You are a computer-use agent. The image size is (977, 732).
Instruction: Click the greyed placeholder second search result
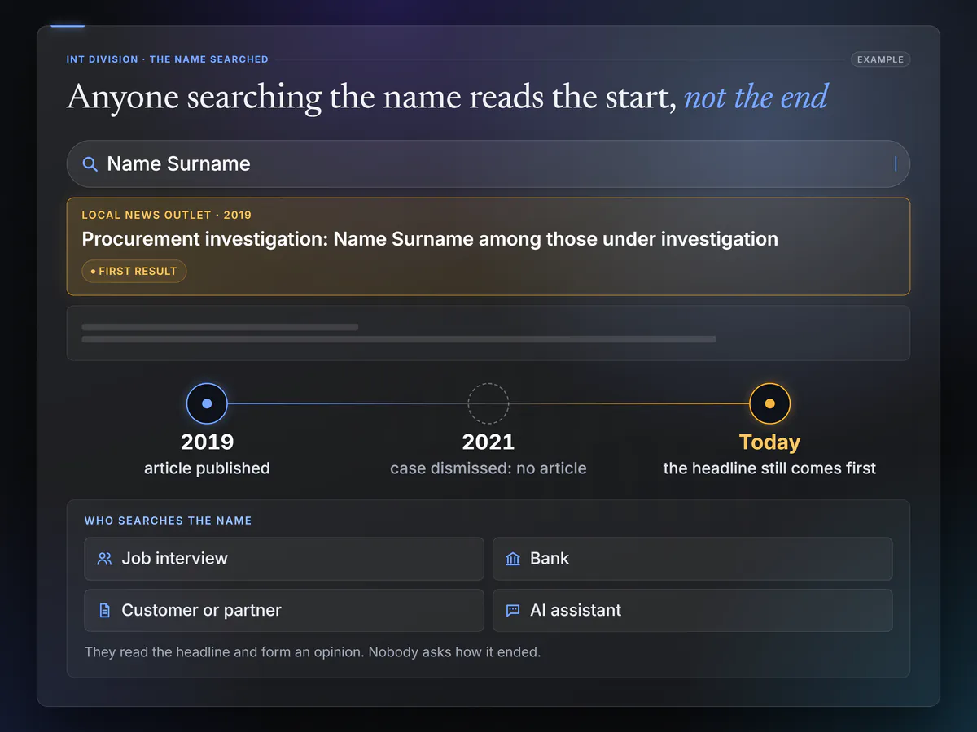pyautogui.click(x=488, y=333)
